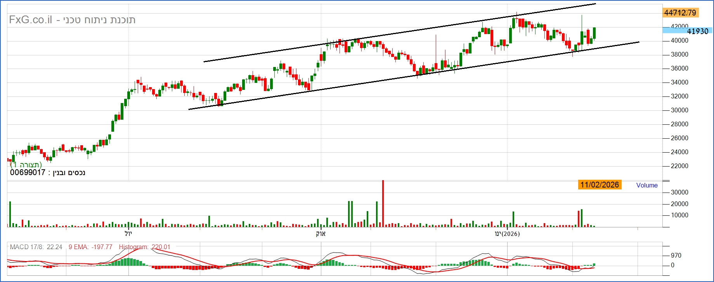Click the ינו(2026) label on the time axis
714x282 pixels.
coord(507,234)
